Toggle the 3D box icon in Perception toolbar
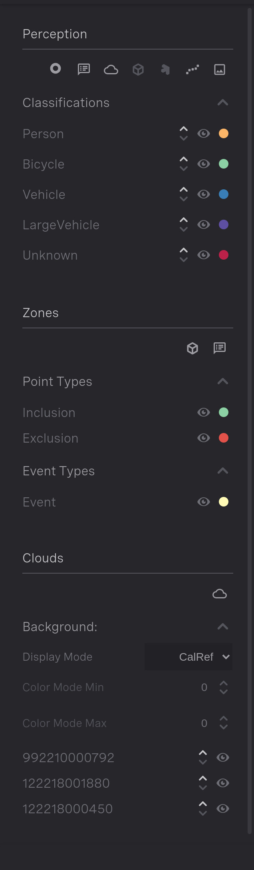 click(138, 70)
